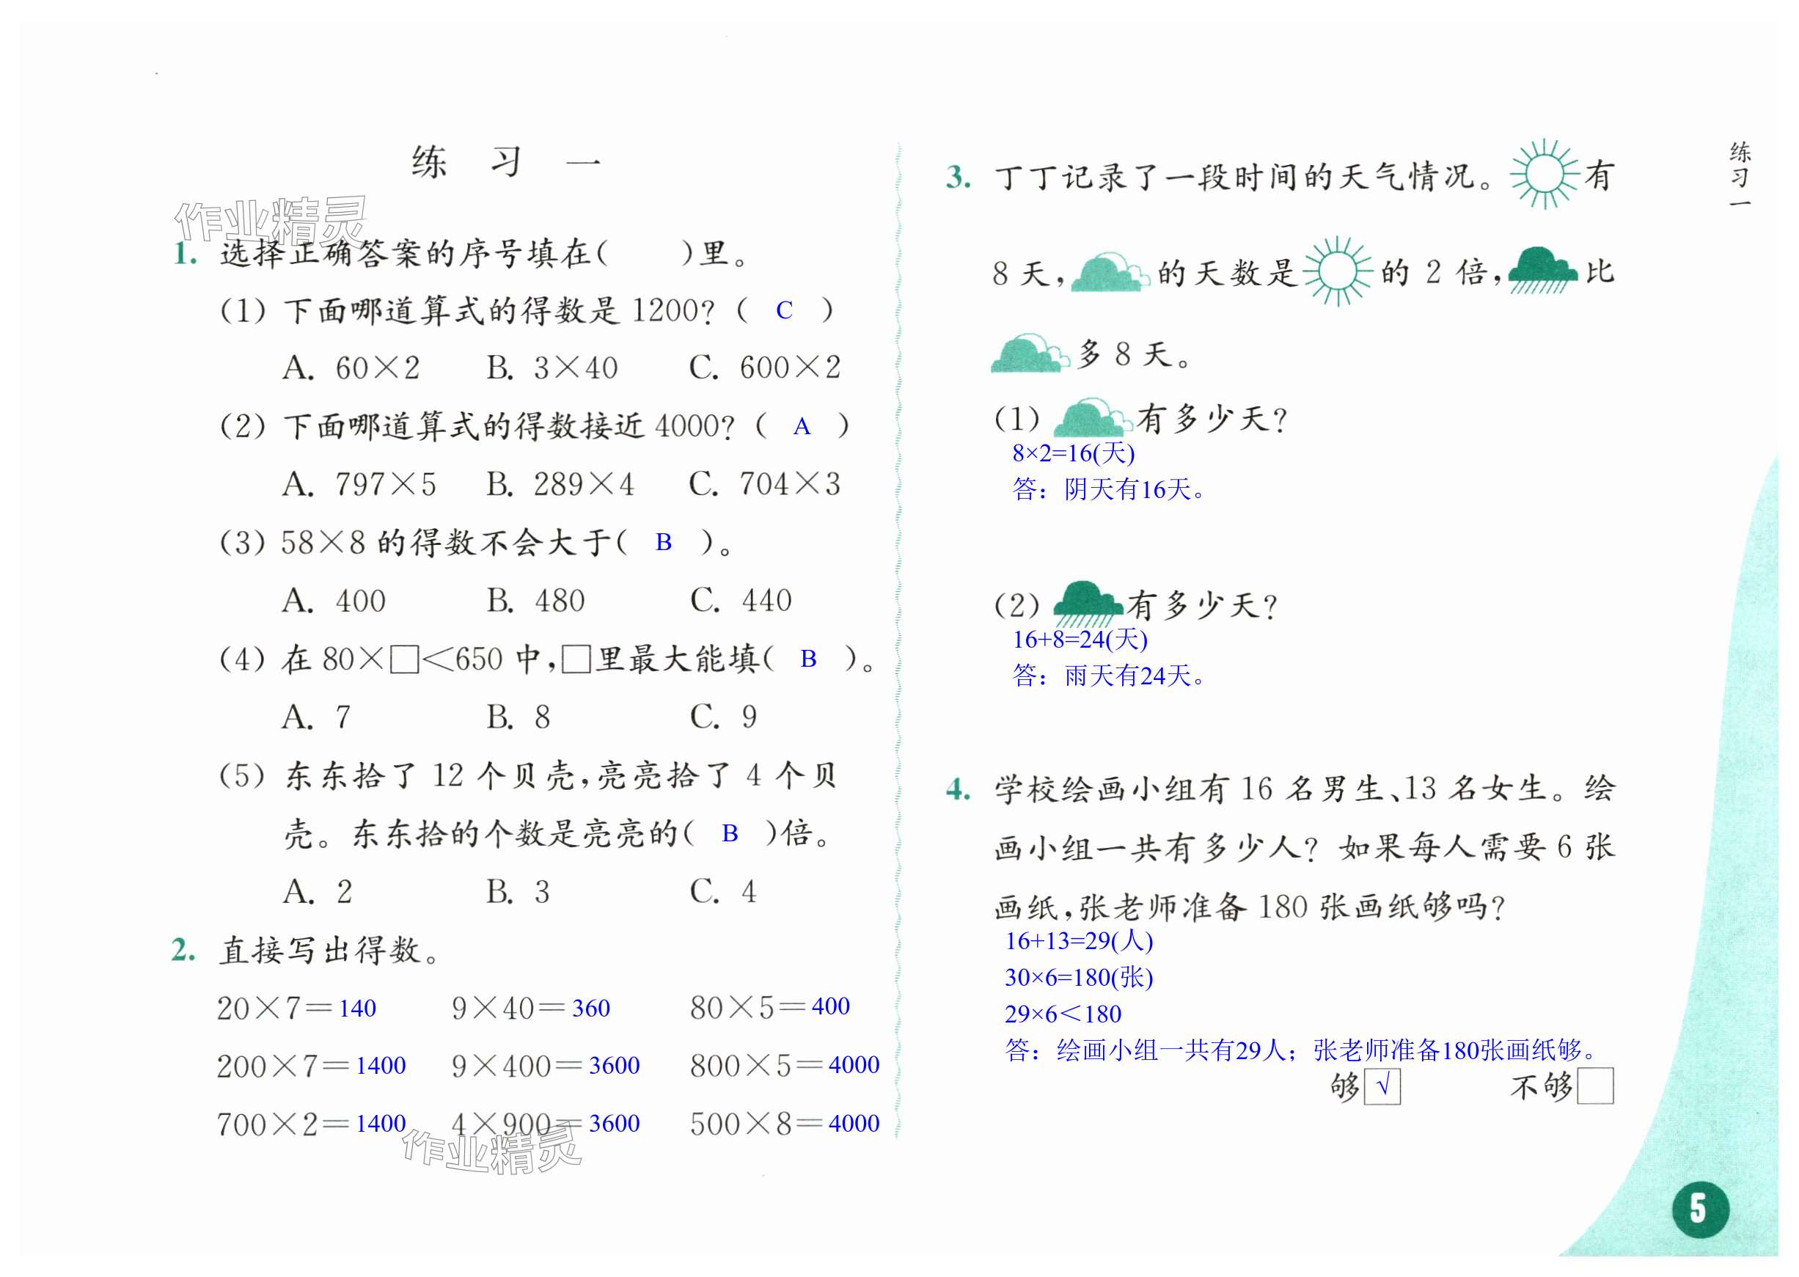This screenshot has height=1277, width=1799.
Task: Click the empty box in 80×□<650
Action: pos(405,659)
